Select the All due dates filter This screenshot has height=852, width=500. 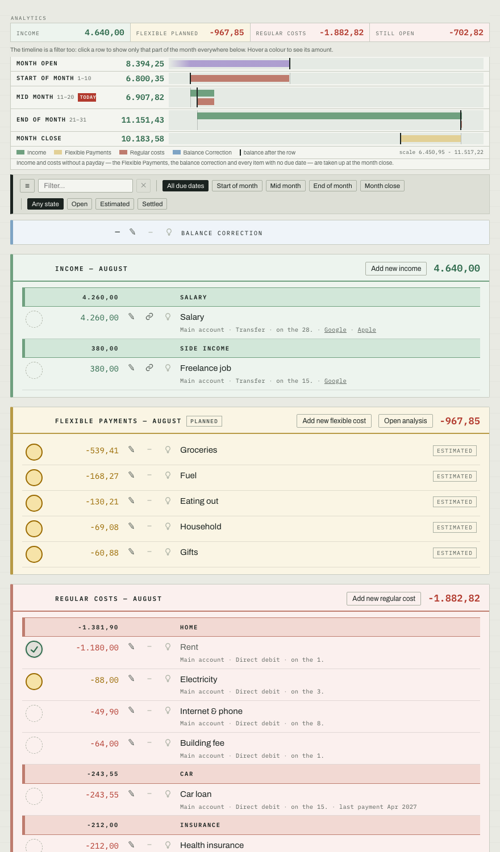[186, 186]
